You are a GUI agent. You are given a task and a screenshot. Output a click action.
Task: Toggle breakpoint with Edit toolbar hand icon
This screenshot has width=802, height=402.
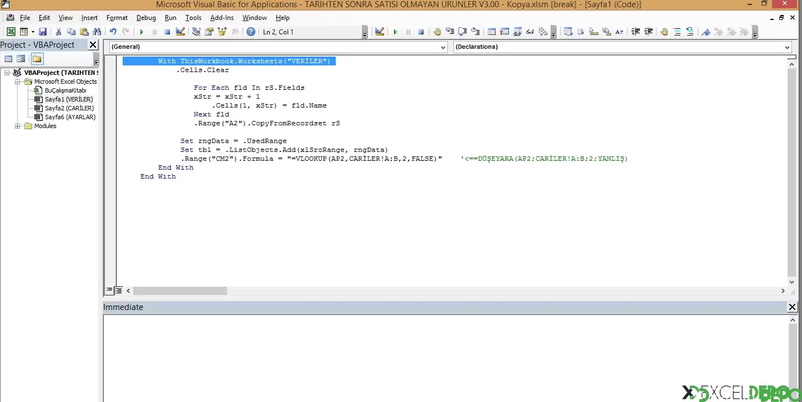pyautogui.click(x=664, y=32)
